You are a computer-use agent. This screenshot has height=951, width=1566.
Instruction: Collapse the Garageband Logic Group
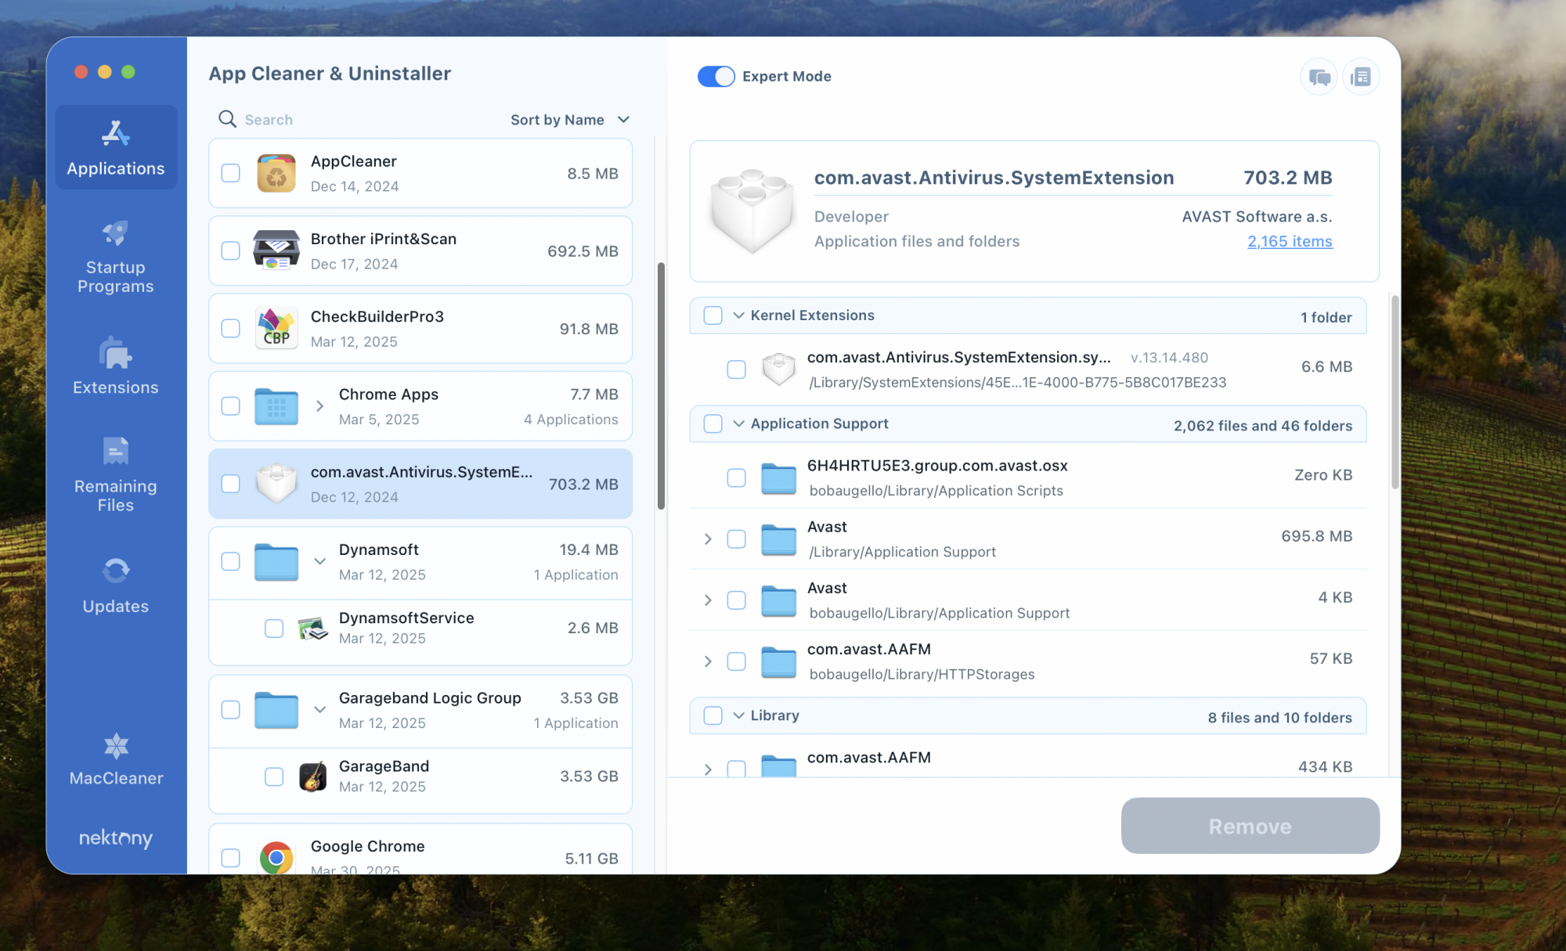click(319, 710)
